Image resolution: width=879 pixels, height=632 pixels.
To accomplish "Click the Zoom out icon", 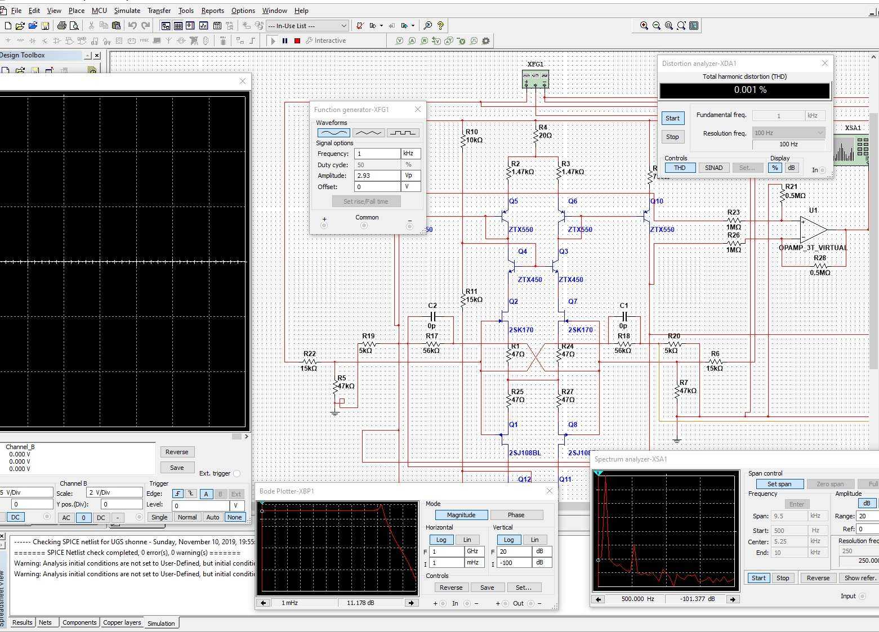I will coord(657,26).
